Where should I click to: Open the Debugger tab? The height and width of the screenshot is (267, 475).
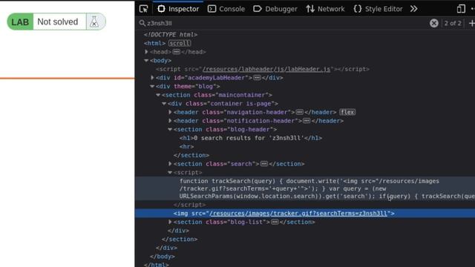tap(275, 9)
